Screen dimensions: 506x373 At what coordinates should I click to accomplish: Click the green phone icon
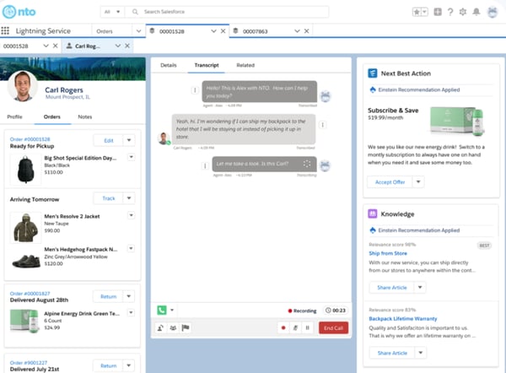pos(161,310)
